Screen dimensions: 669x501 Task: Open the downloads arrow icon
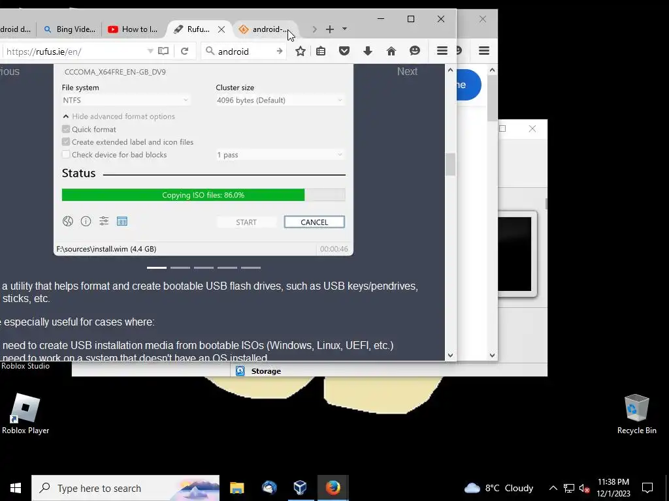click(368, 51)
